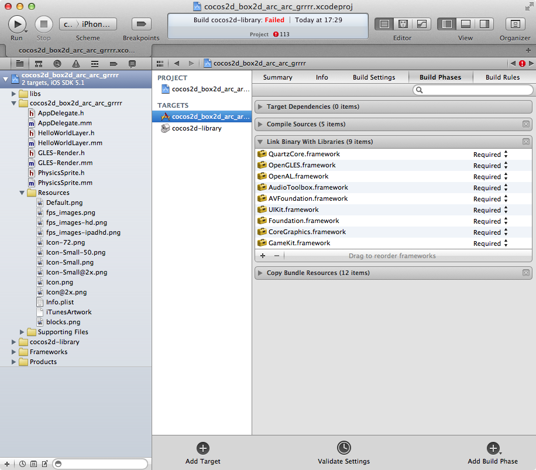Expand the Frameworks folder
Screen dimensions: 536x470
13,352
